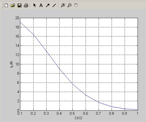The image size is (146, 122).
Task: Select the x-axis label 'CKO'
Action: [79, 118]
